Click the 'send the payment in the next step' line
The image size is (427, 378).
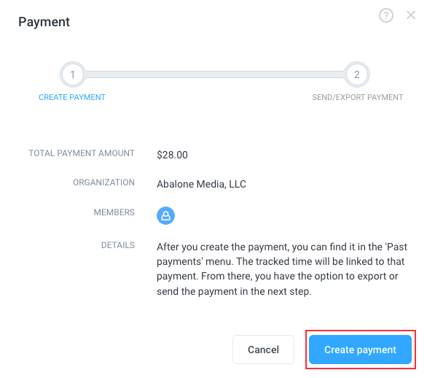(x=234, y=291)
